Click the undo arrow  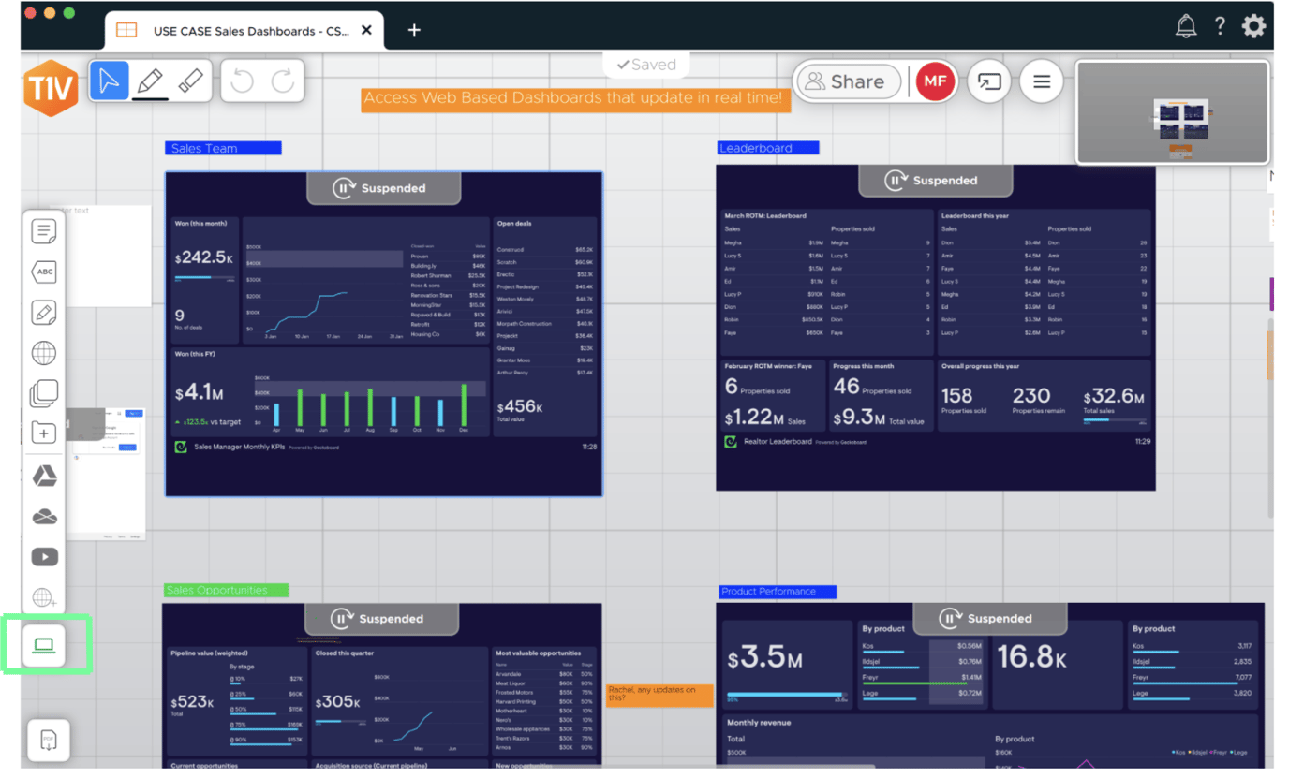point(243,81)
